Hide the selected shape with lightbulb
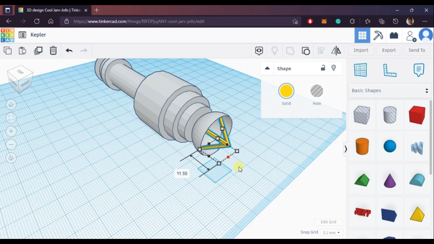434x244 pixels. click(334, 68)
